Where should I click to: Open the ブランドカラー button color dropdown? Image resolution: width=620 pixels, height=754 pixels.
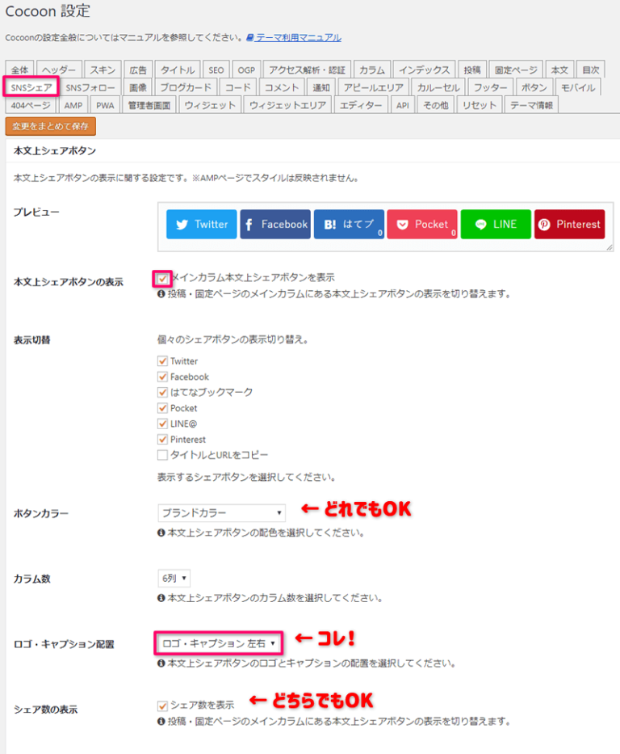point(221,512)
